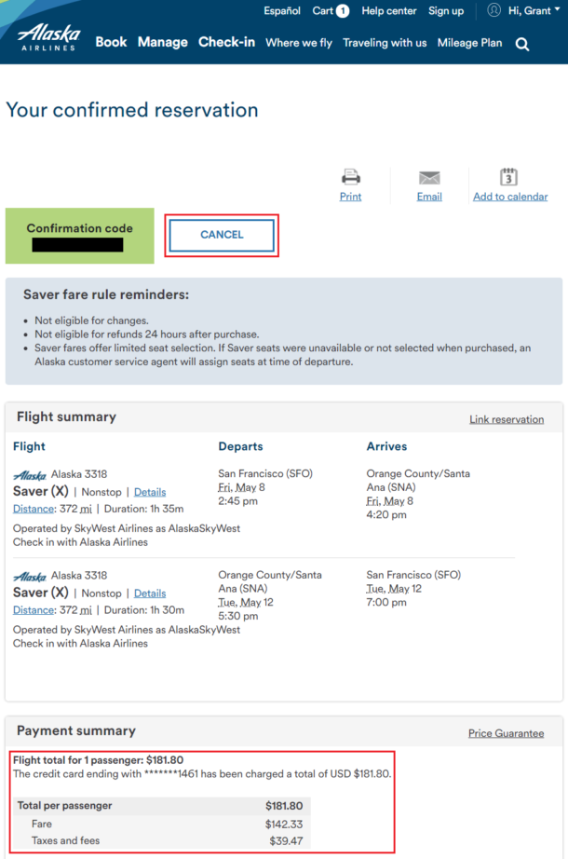Open the Mileage Plan menu
The height and width of the screenshot is (859, 568).
[469, 43]
